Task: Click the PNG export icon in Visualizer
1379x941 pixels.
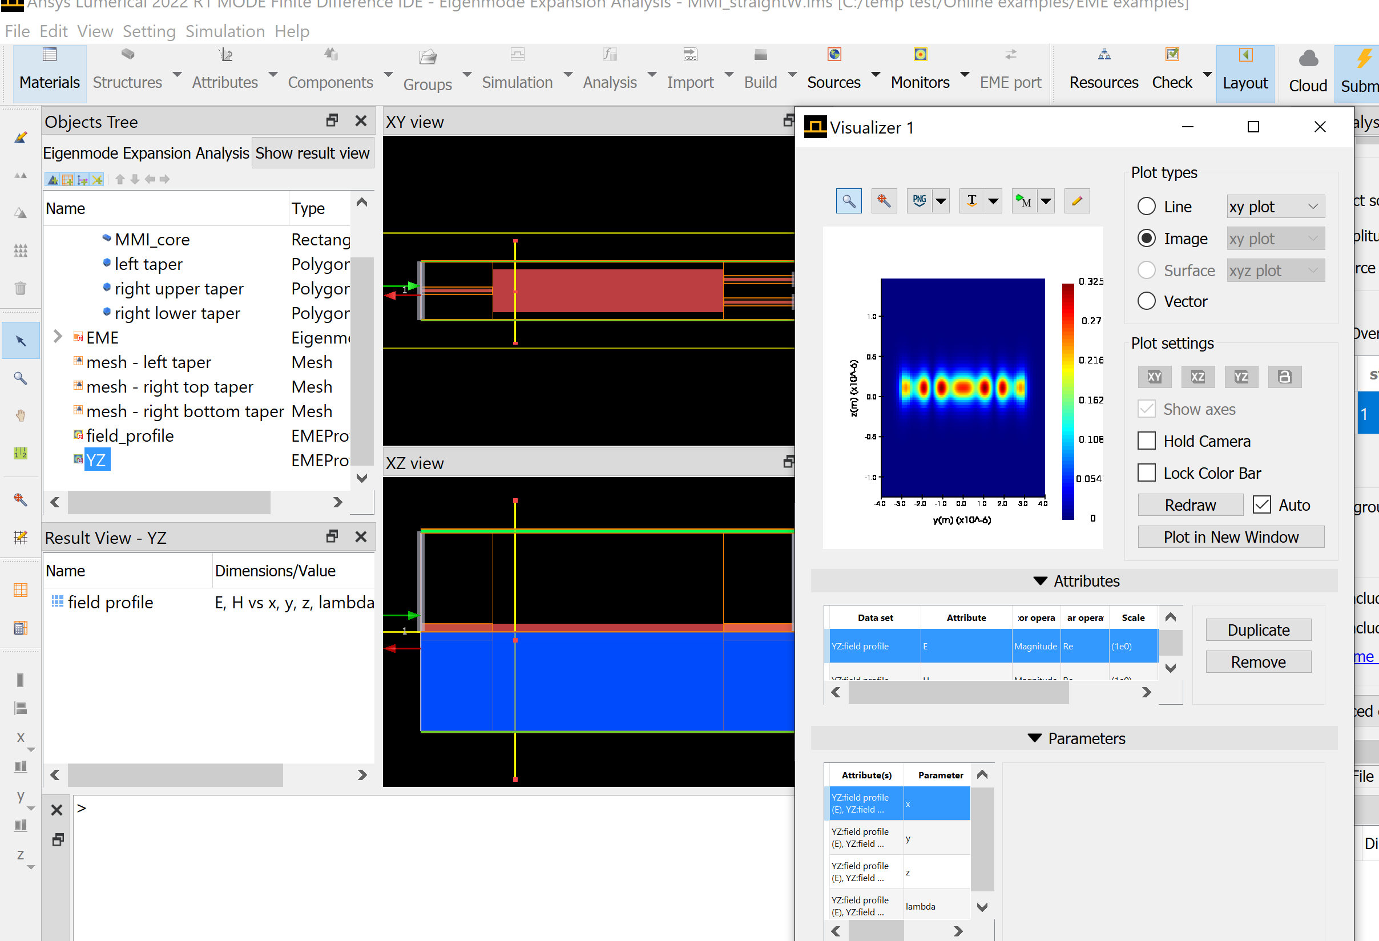Action: (x=919, y=201)
